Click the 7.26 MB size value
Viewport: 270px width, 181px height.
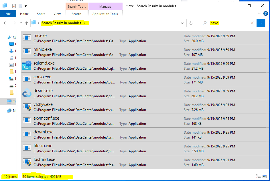(x=198, y=110)
